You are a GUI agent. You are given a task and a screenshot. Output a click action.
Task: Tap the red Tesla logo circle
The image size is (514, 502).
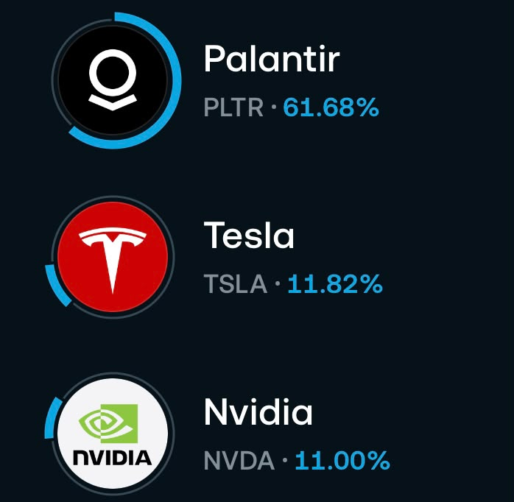113,257
